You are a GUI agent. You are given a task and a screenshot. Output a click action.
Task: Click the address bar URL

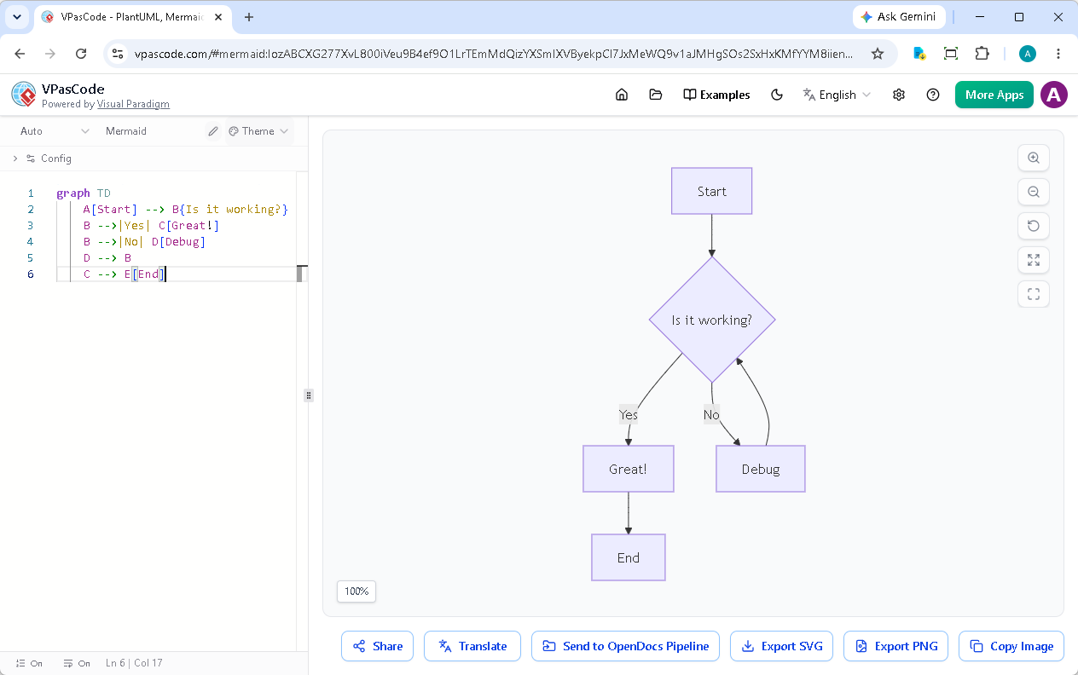click(494, 54)
